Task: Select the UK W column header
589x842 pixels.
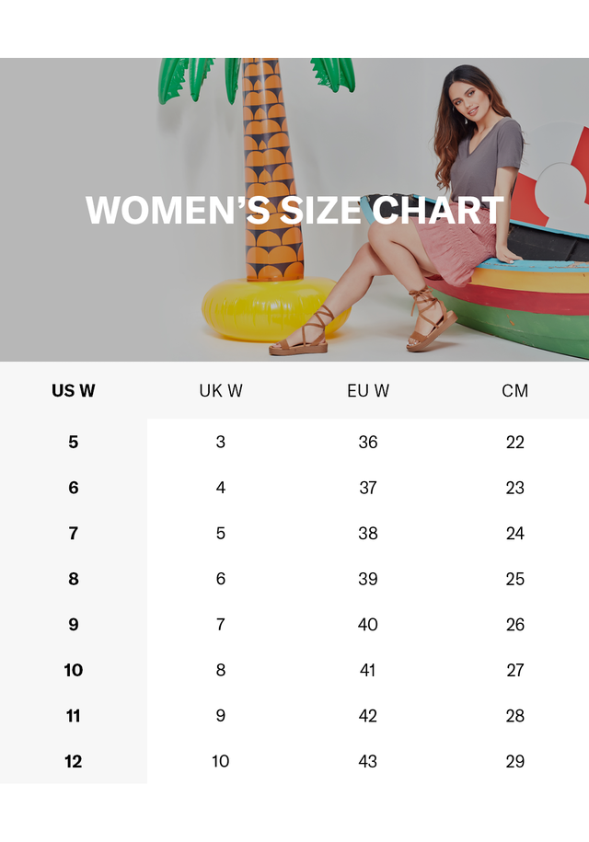Action: click(x=221, y=390)
